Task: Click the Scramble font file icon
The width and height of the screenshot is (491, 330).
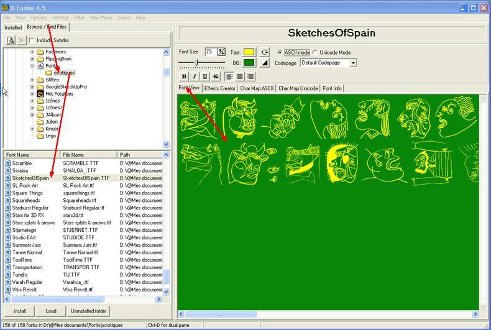Action: point(8,163)
